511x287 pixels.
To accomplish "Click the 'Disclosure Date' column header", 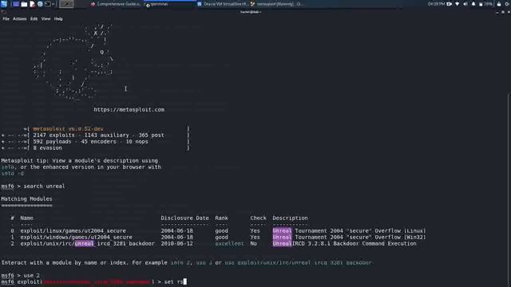I will pos(184,218).
